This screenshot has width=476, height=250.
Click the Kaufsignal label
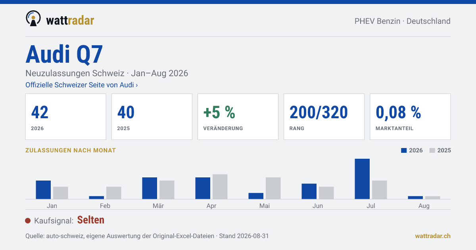point(54,221)
